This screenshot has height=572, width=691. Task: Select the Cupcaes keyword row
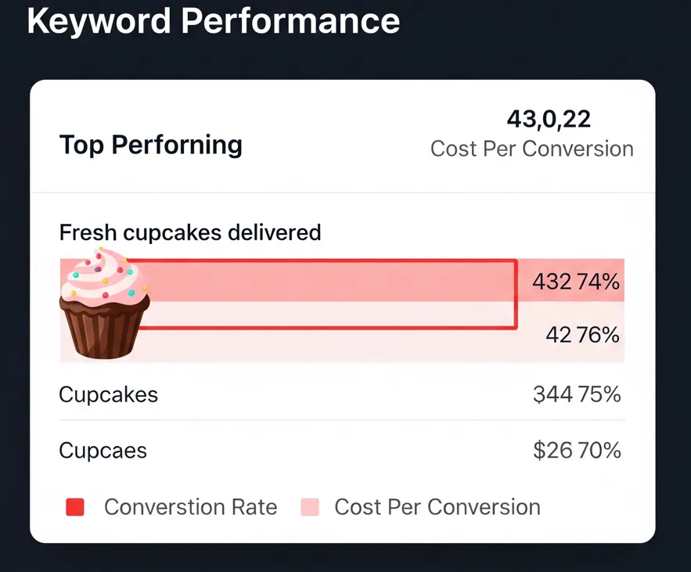(x=103, y=451)
